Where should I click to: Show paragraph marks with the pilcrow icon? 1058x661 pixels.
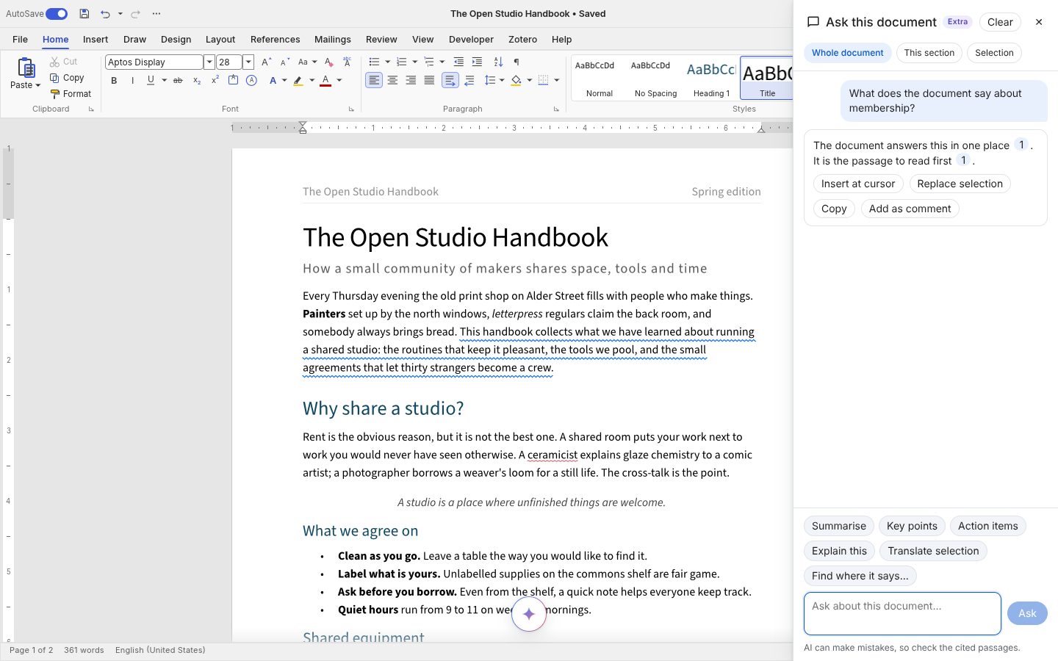click(517, 62)
